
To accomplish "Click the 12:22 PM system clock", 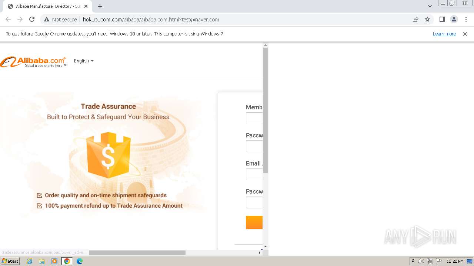I will pos(455,261).
